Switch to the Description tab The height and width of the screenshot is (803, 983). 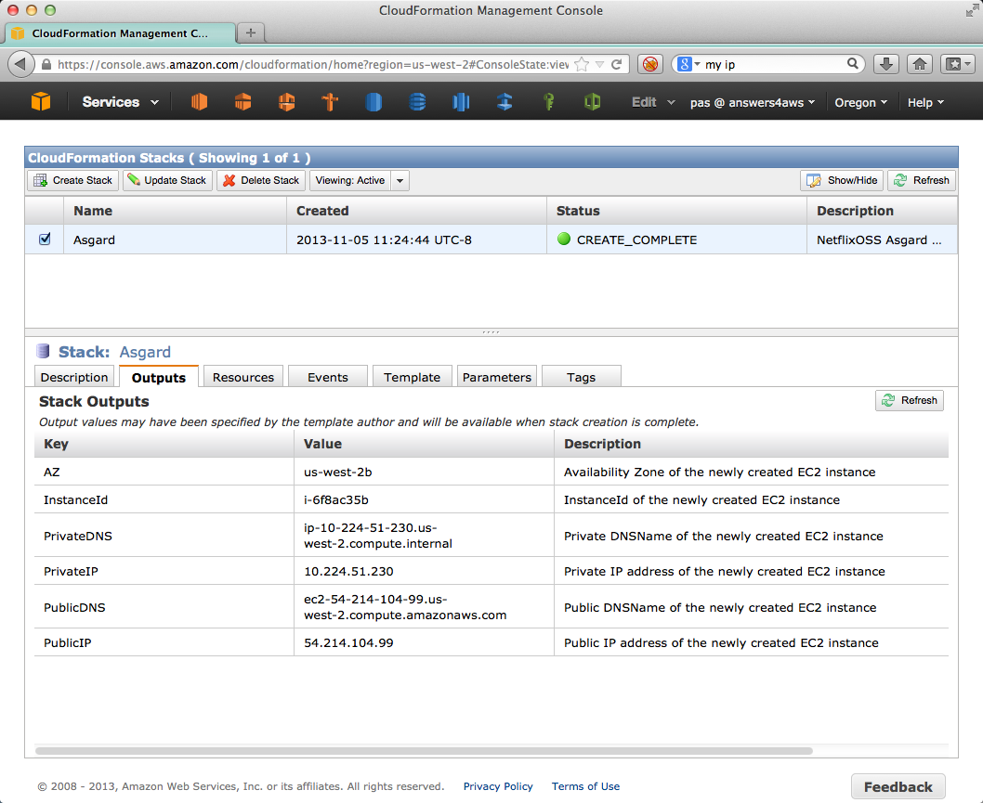pyautogui.click(x=74, y=377)
